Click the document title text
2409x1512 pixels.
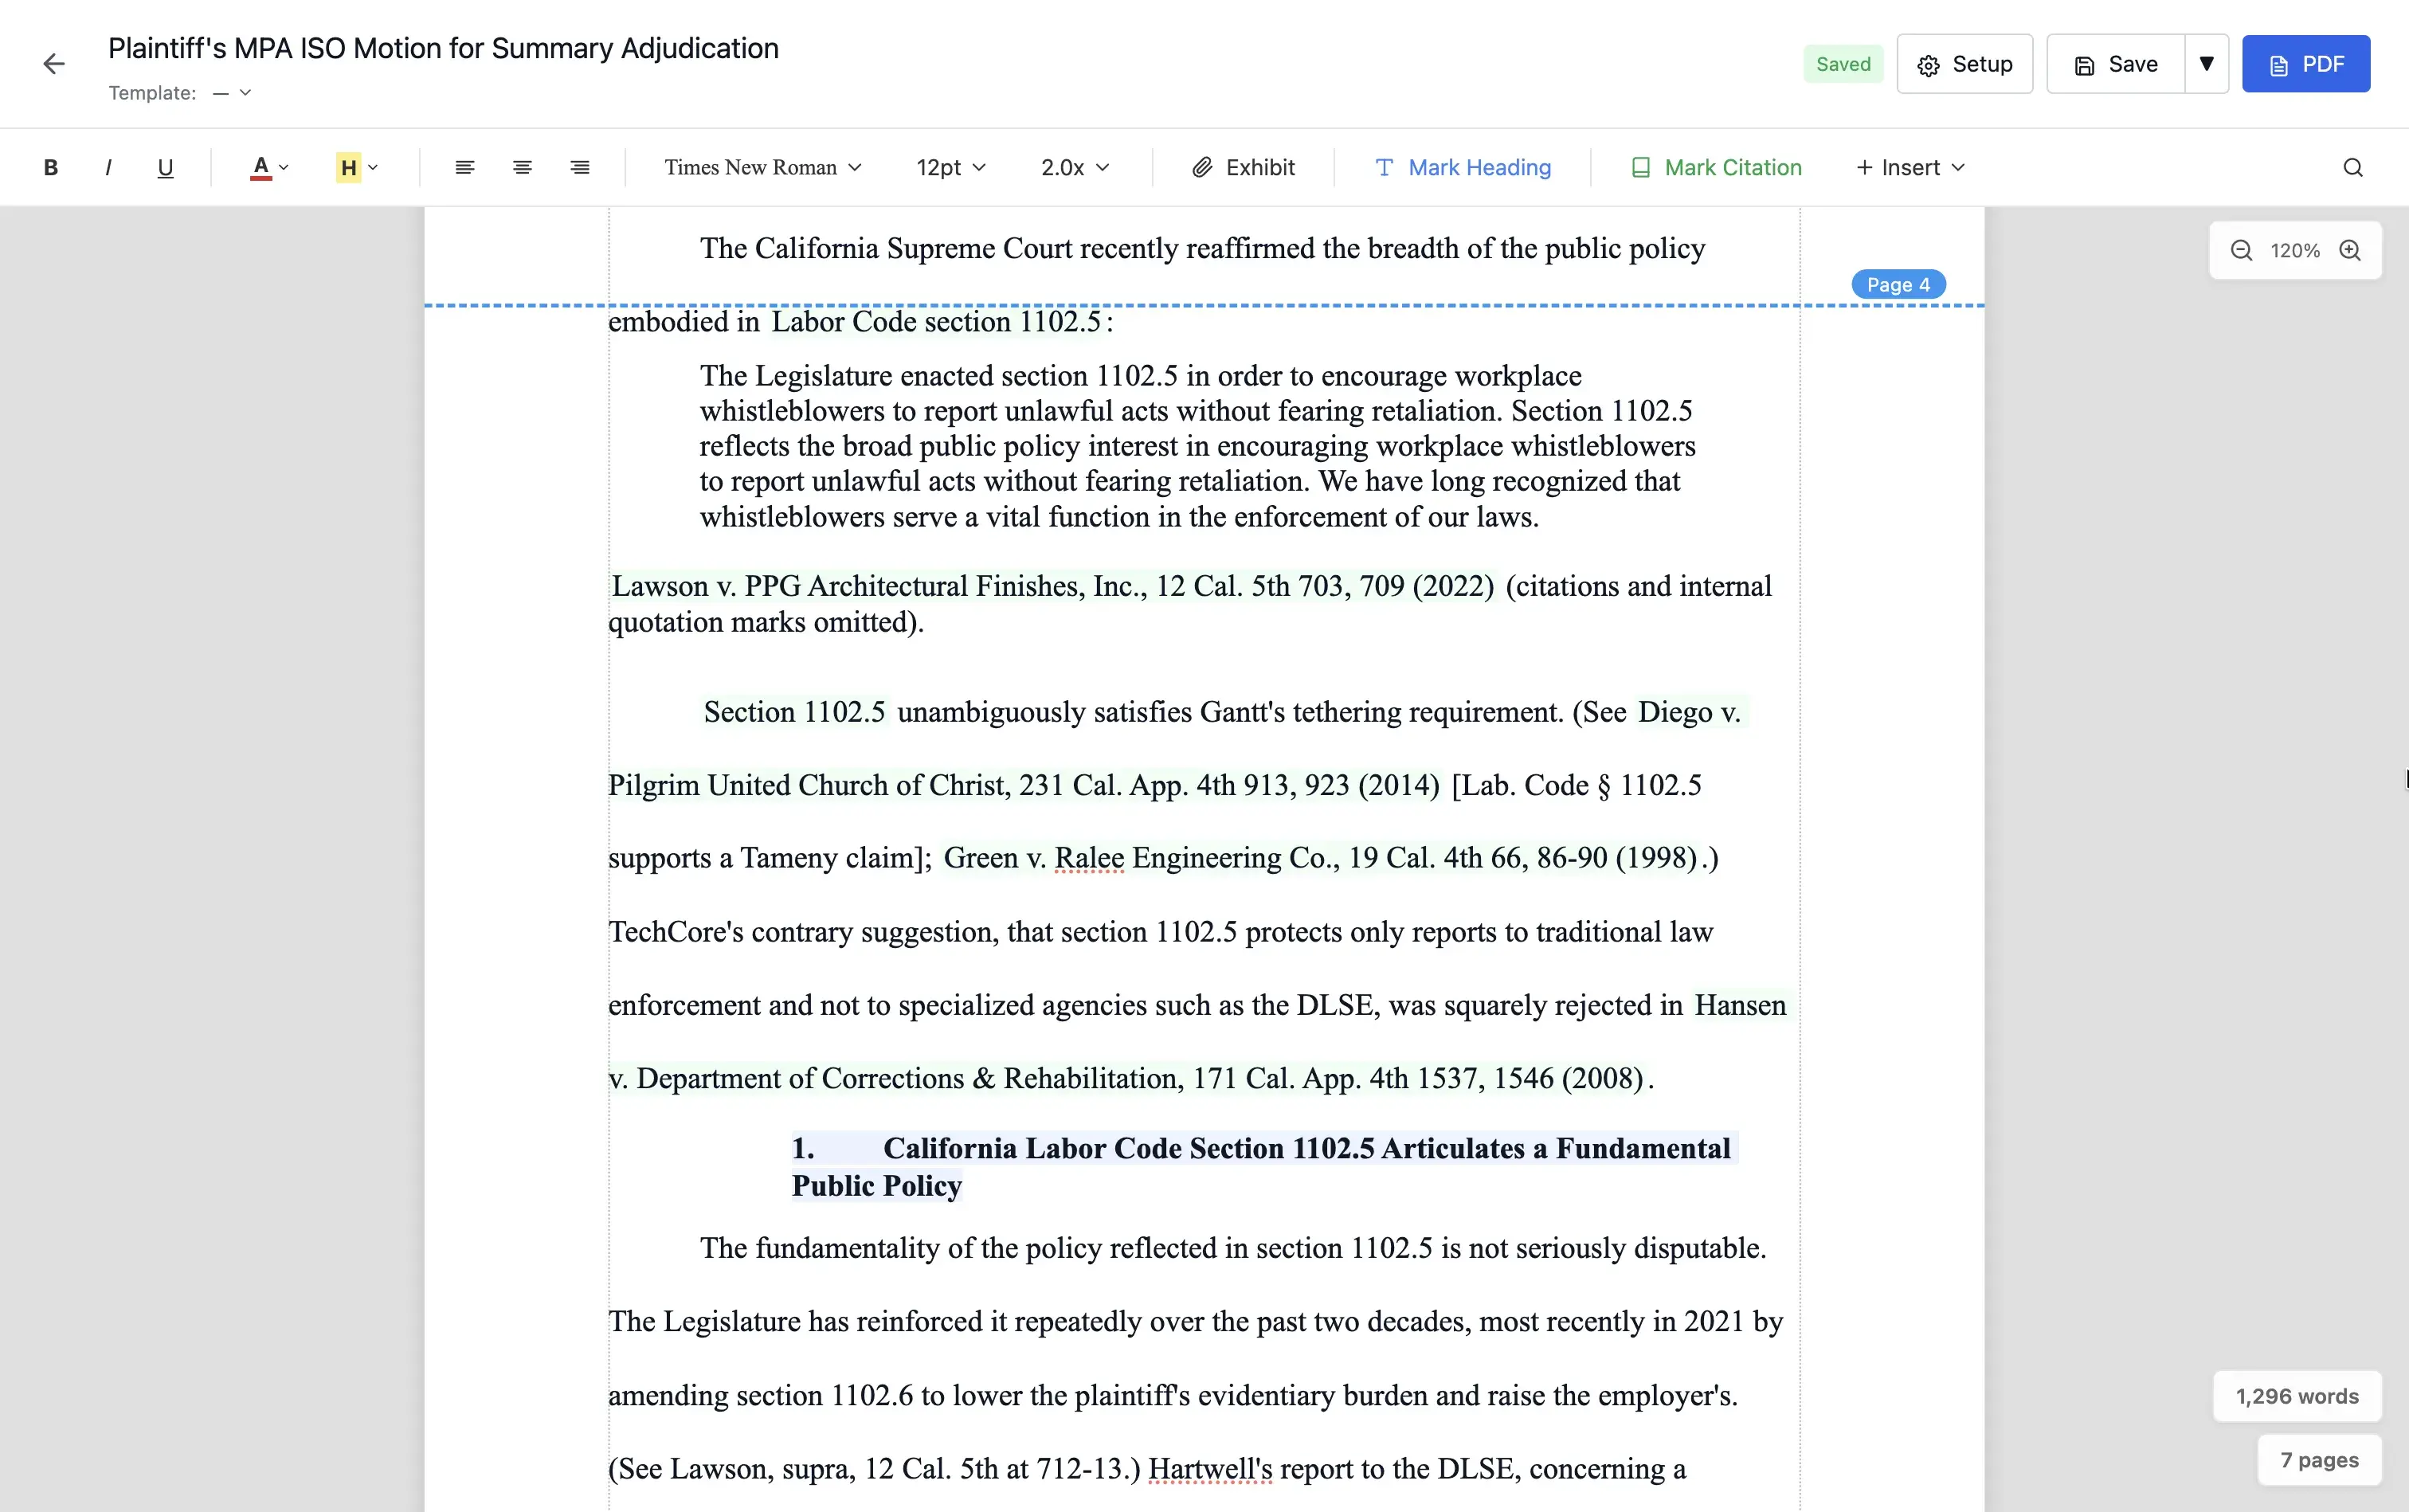pyautogui.click(x=443, y=48)
